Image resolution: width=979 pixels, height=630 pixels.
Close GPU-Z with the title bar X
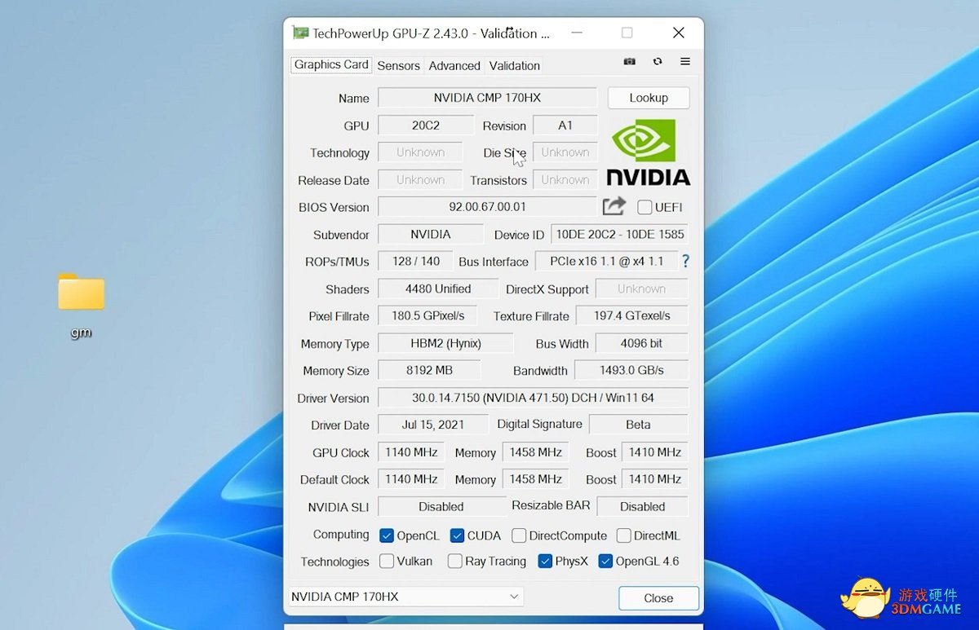click(x=678, y=33)
